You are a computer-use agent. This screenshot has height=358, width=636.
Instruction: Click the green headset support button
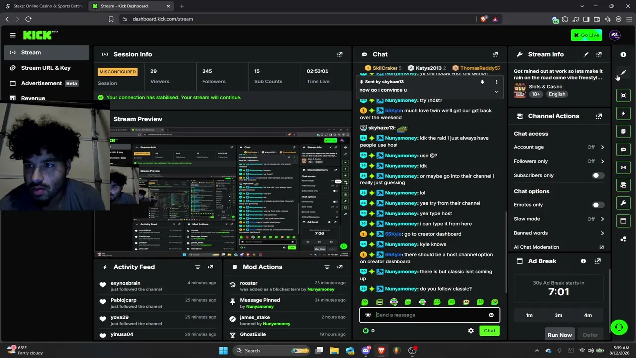pos(619,327)
